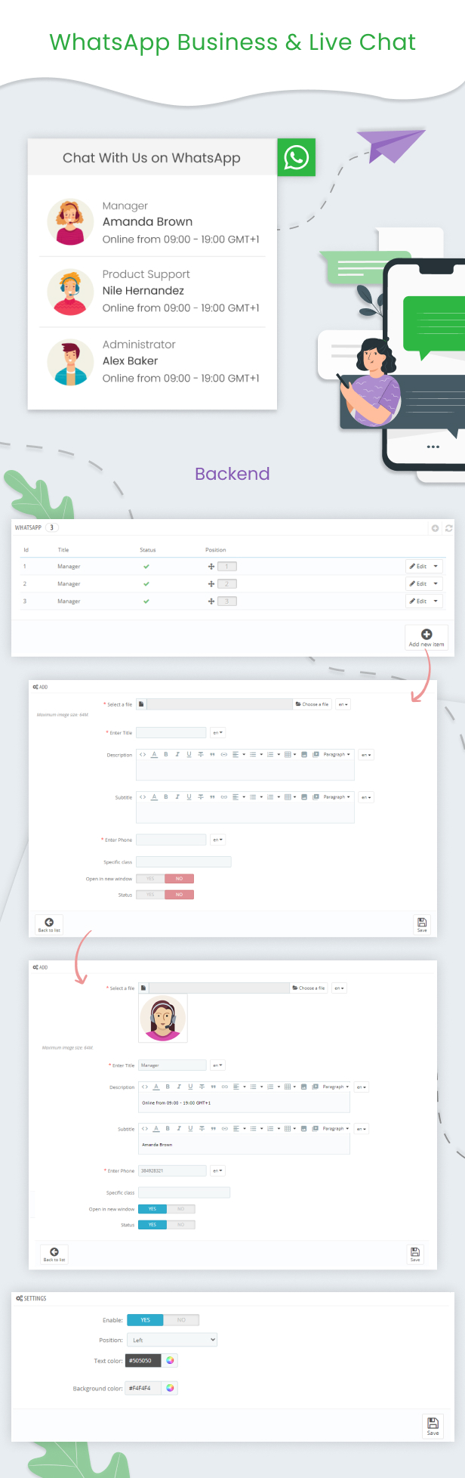Select Nile Hernandez in the chat widget

(143, 291)
